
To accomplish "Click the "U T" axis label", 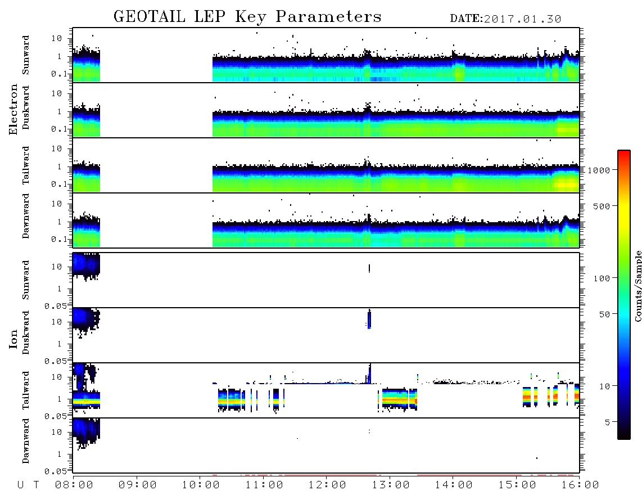I will click(x=28, y=485).
